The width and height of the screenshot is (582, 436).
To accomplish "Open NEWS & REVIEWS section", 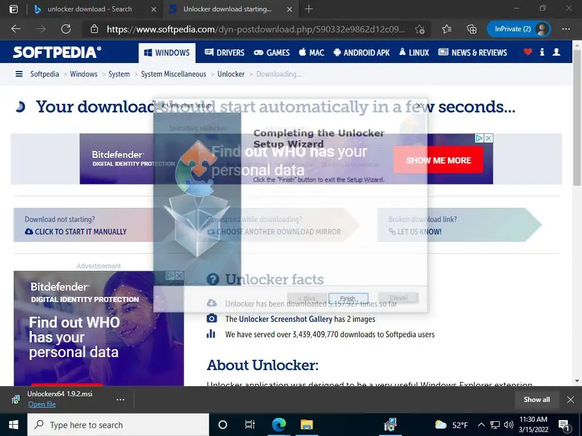I will click(x=472, y=52).
